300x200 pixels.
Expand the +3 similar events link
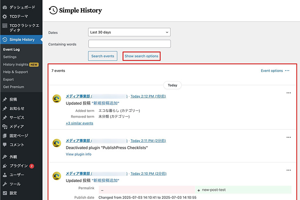[x=79, y=123]
